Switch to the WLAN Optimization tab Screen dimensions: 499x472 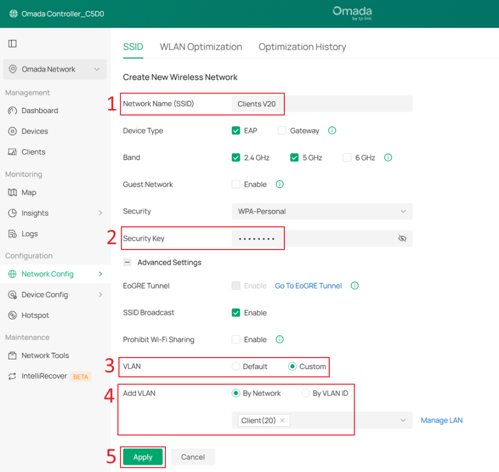[201, 47]
